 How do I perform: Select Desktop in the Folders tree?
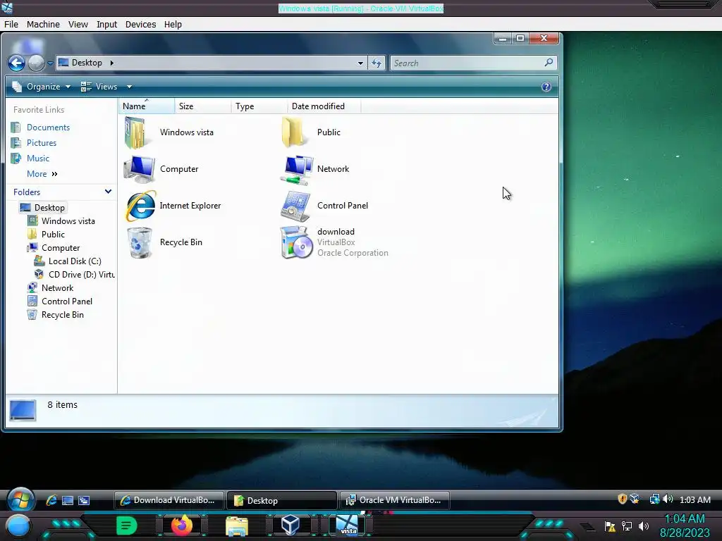49,208
